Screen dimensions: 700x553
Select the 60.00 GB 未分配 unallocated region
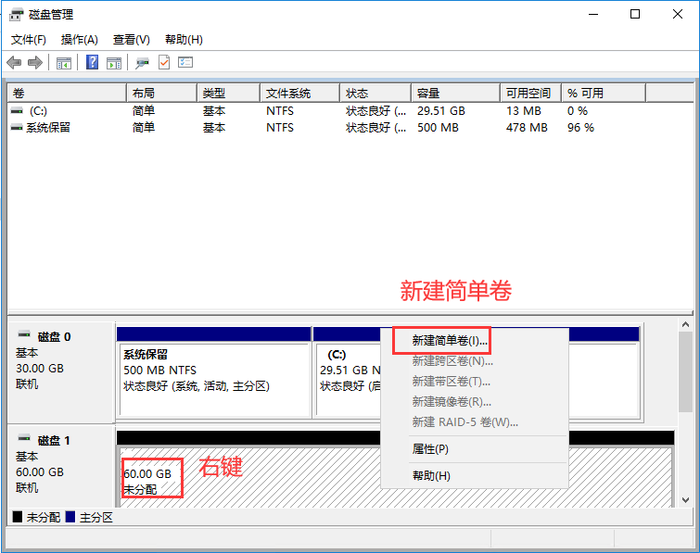[250, 477]
